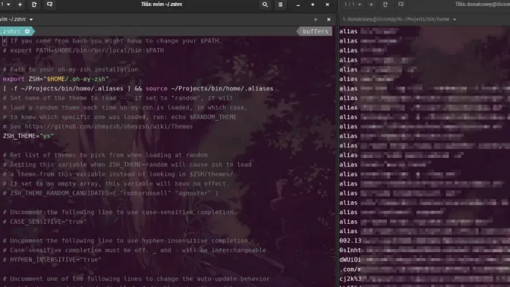Add terminal down in nvim Tilix window
The width and height of the screenshot is (510, 287).
(49, 5)
